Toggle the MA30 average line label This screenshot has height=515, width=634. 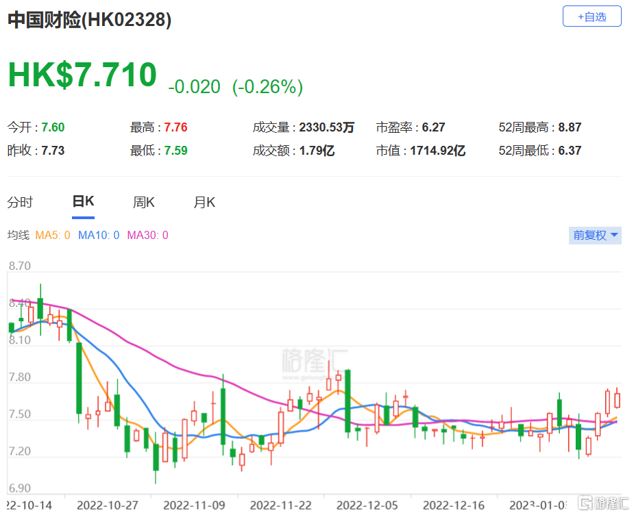[147, 235]
